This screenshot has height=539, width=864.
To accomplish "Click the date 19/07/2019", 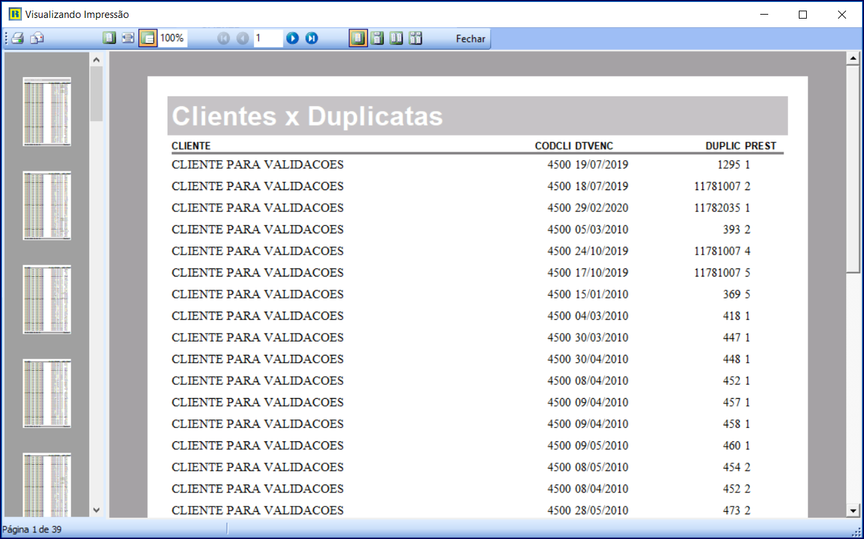I will pyautogui.click(x=601, y=165).
